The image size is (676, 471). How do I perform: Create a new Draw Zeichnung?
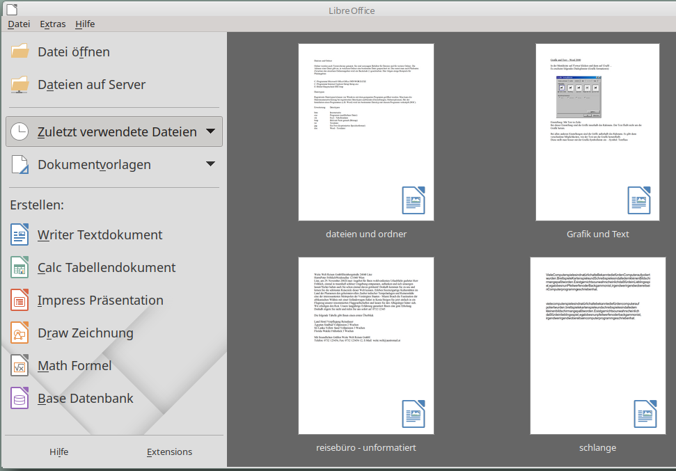[86, 333]
